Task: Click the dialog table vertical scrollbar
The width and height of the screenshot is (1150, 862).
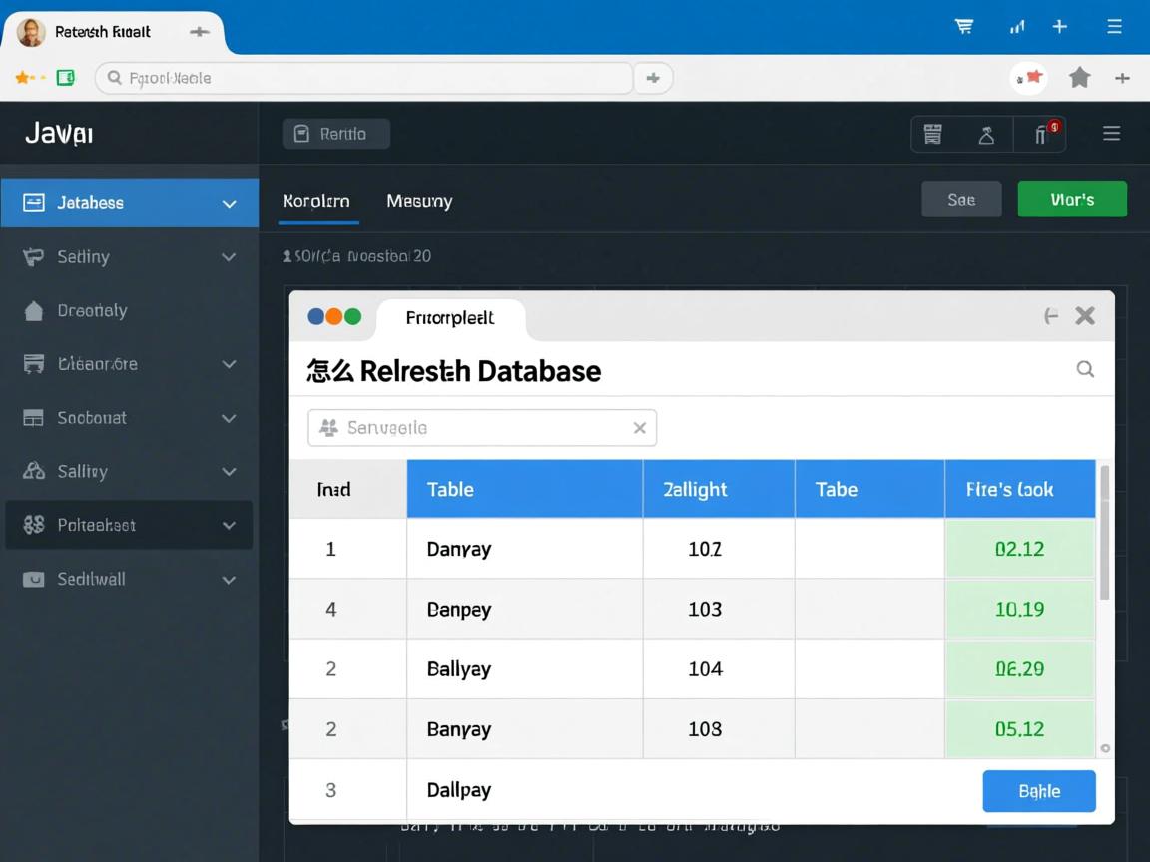Action: point(1105,533)
